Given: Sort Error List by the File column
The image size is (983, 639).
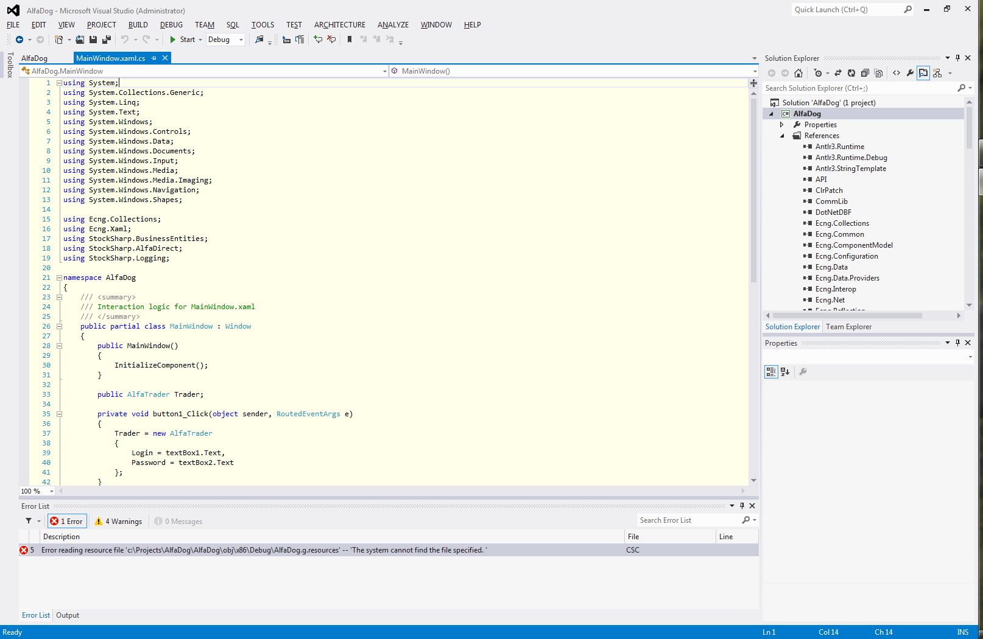Looking at the screenshot, I should pos(670,537).
